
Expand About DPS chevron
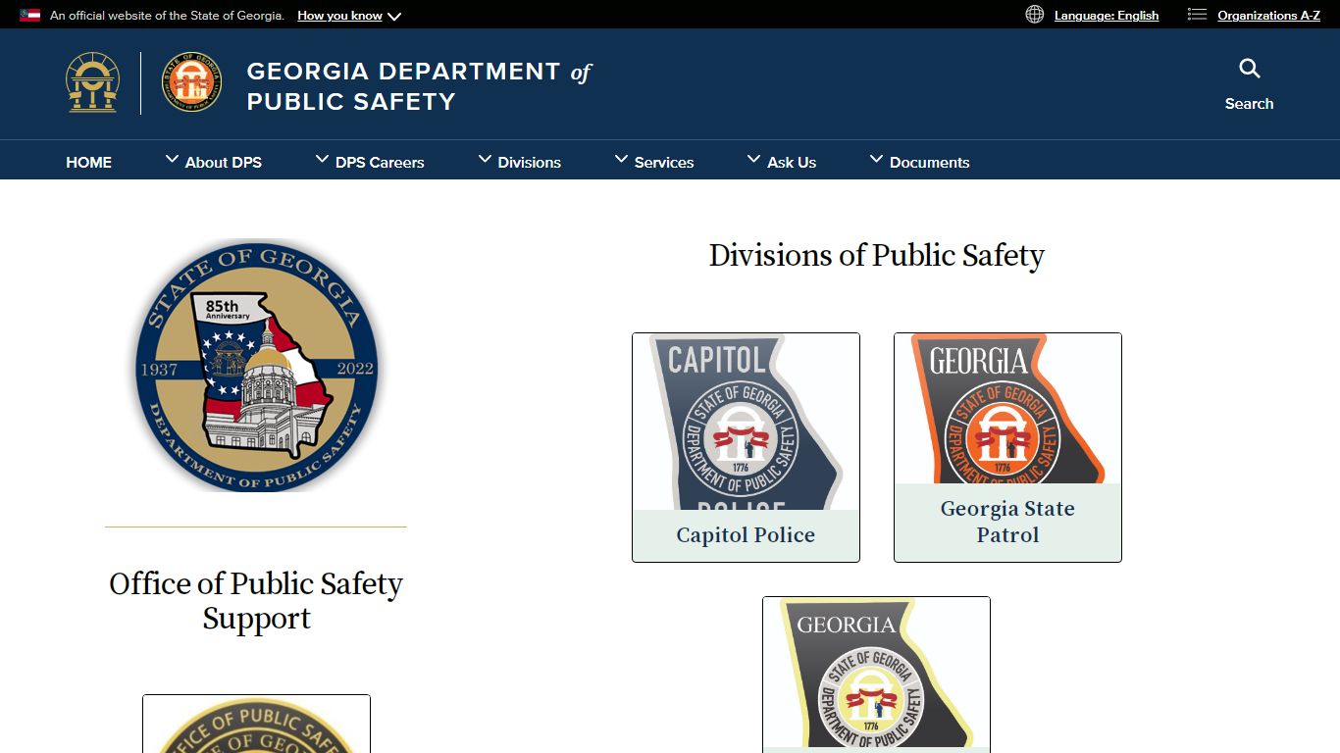click(172, 159)
